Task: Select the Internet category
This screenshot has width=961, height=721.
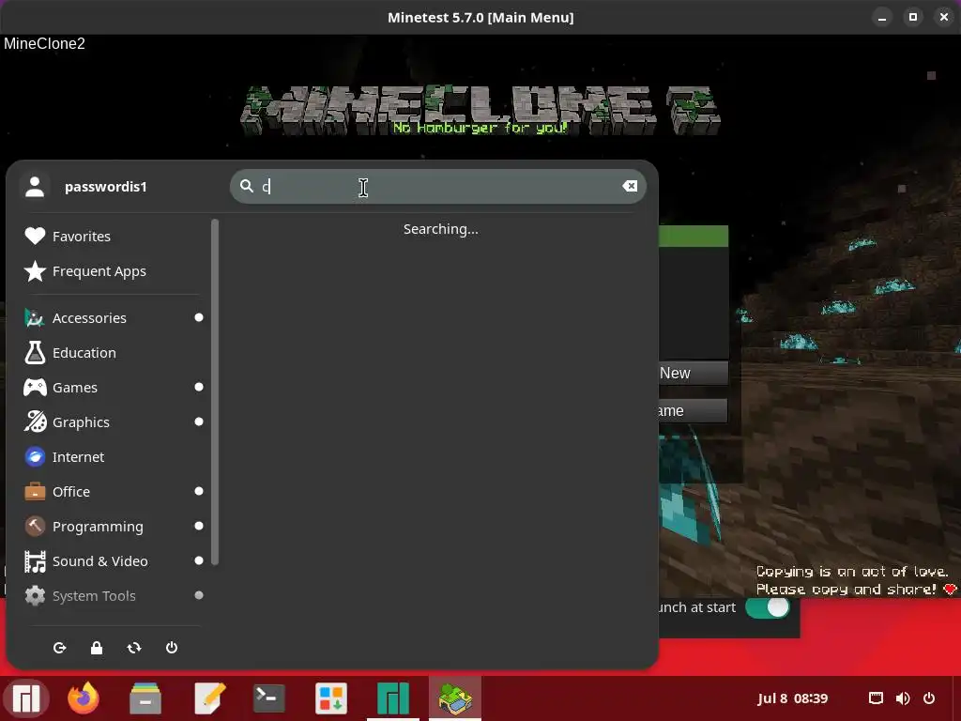Action: point(114,457)
